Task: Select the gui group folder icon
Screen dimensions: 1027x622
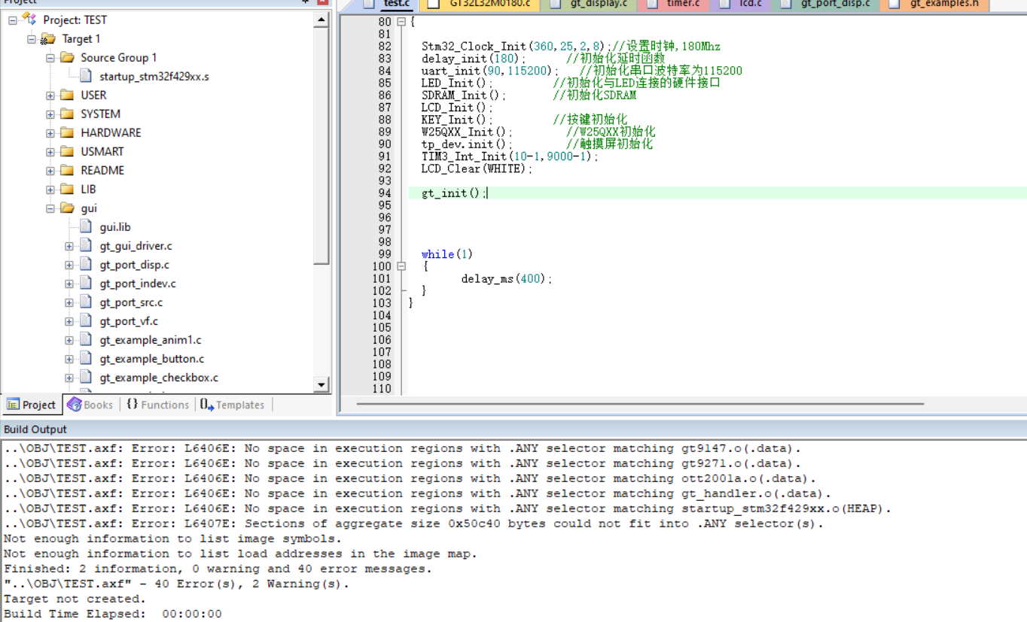Action: pos(67,208)
